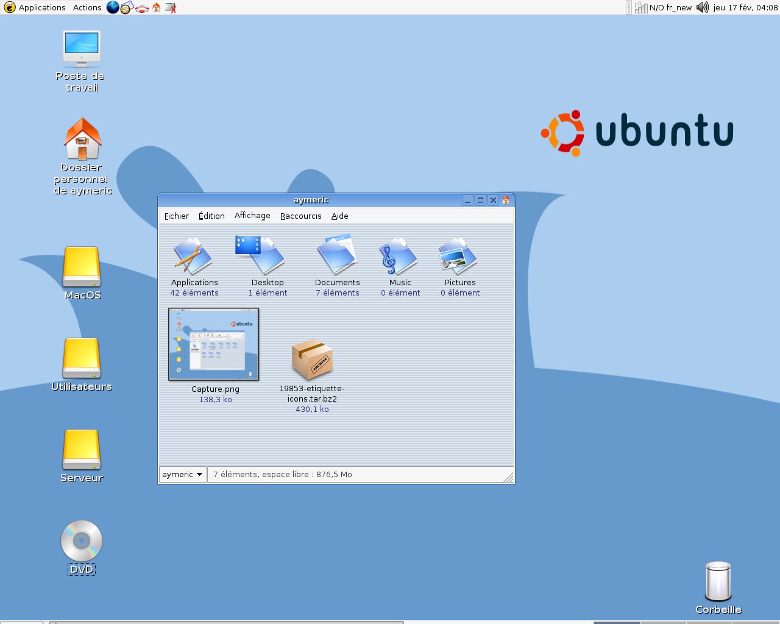Click the '430,1 ko' size label
This screenshot has height=624, width=780.
pos(312,409)
